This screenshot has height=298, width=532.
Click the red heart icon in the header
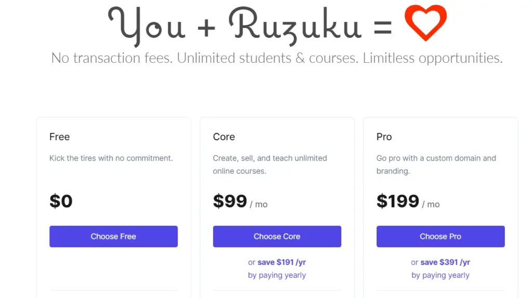click(x=425, y=23)
